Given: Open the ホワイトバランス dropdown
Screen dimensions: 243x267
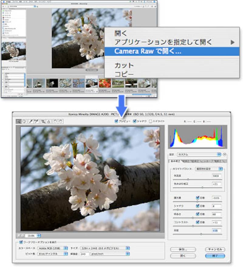Looking at the screenshot, I should [212, 168].
